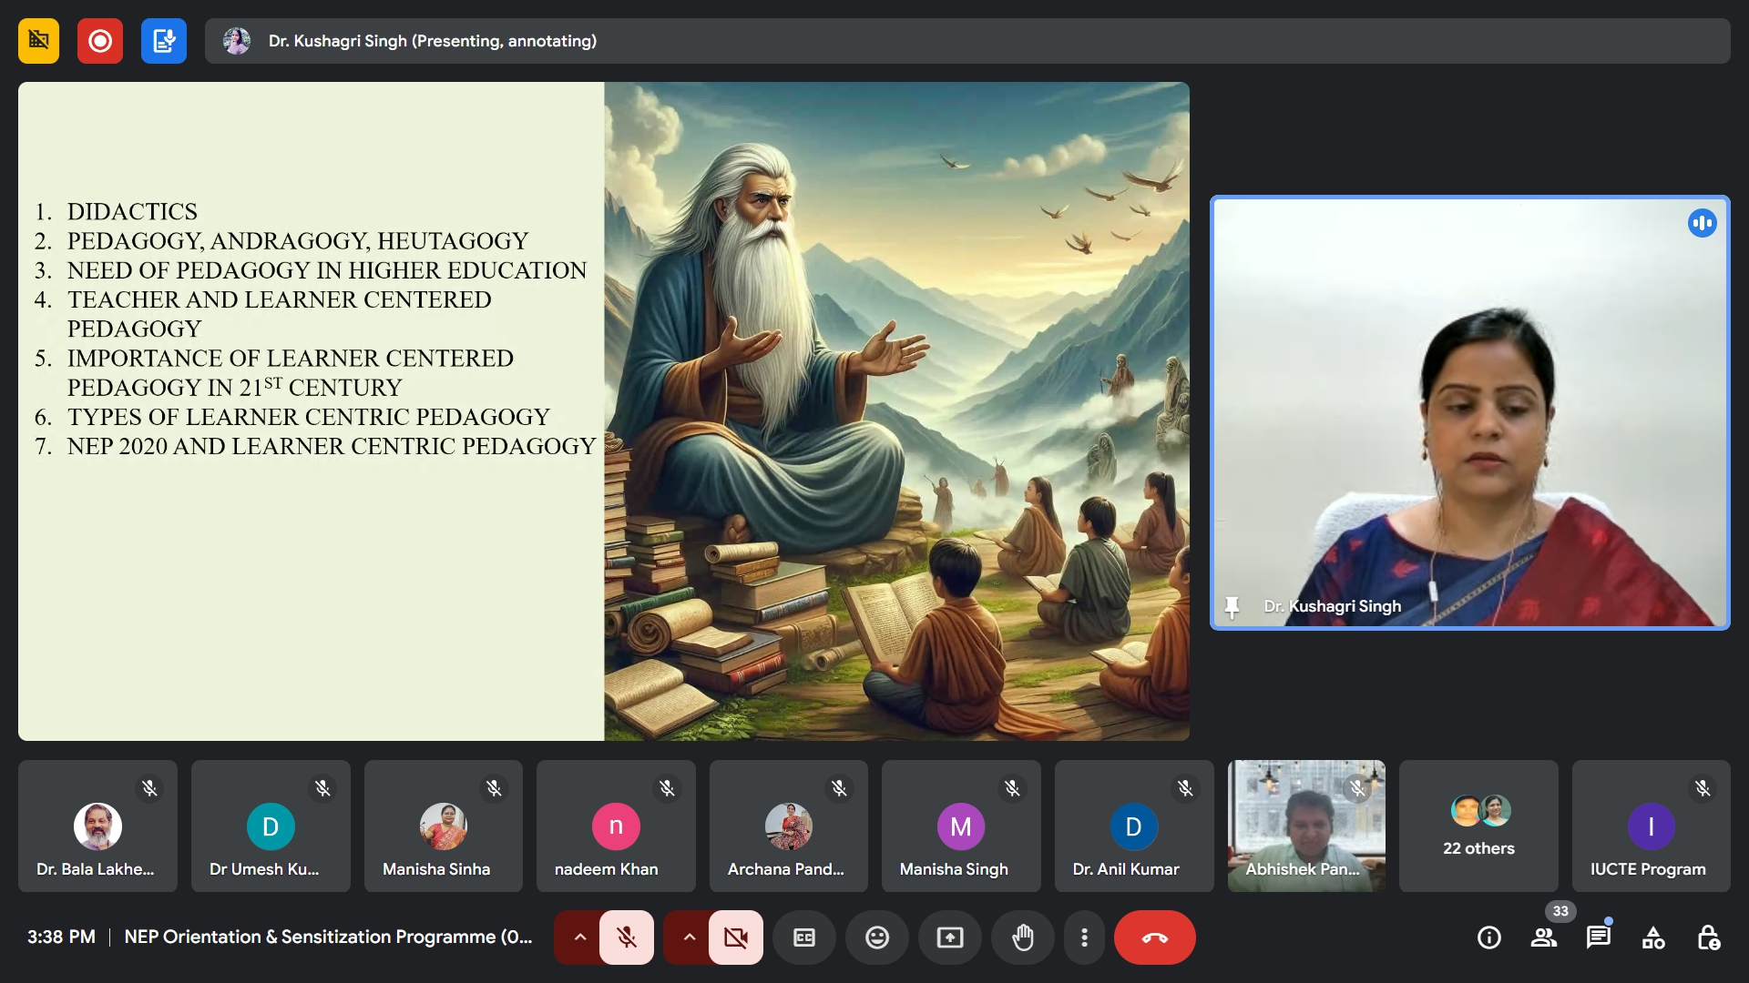
Task: Open the activities shapes icon
Action: [x=1653, y=937]
